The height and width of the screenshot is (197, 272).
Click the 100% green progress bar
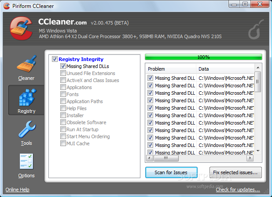(203, 57)
